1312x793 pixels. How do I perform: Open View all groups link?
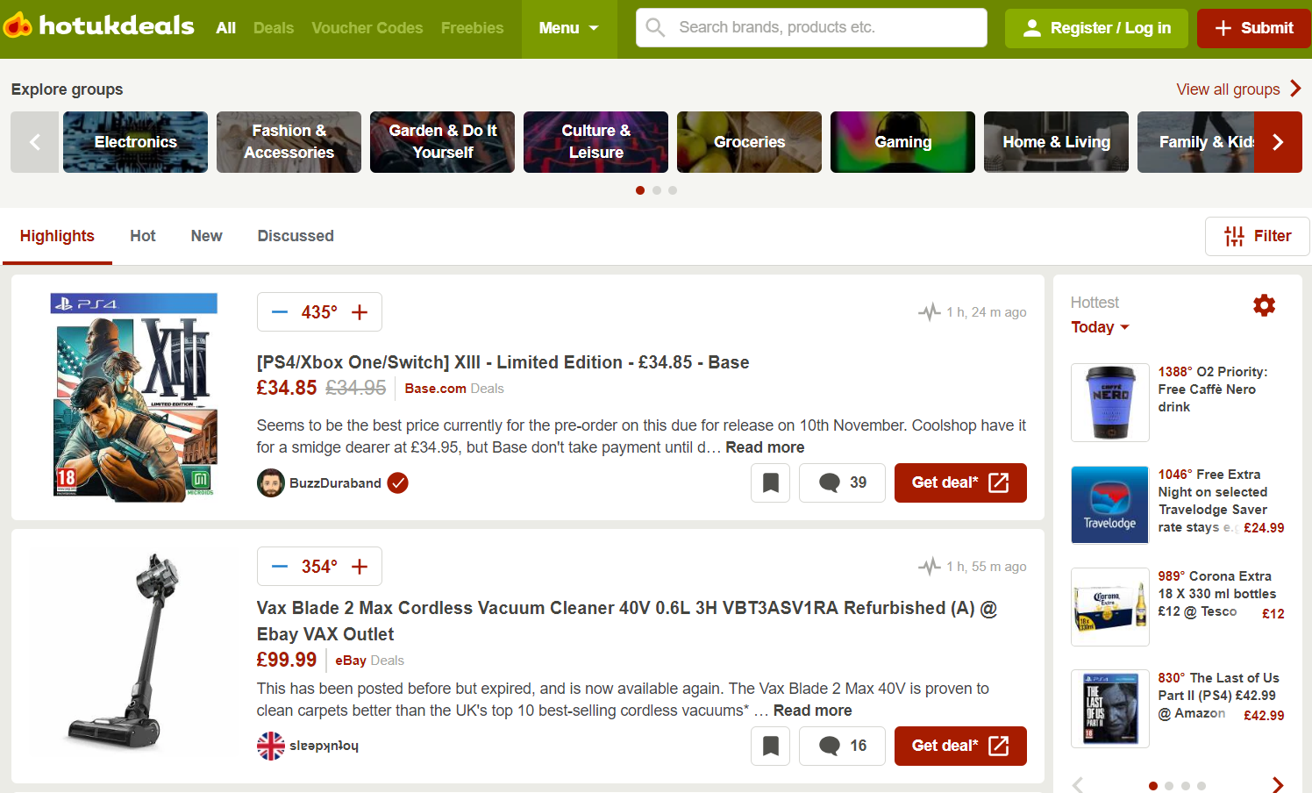[x=1228, y=89]
